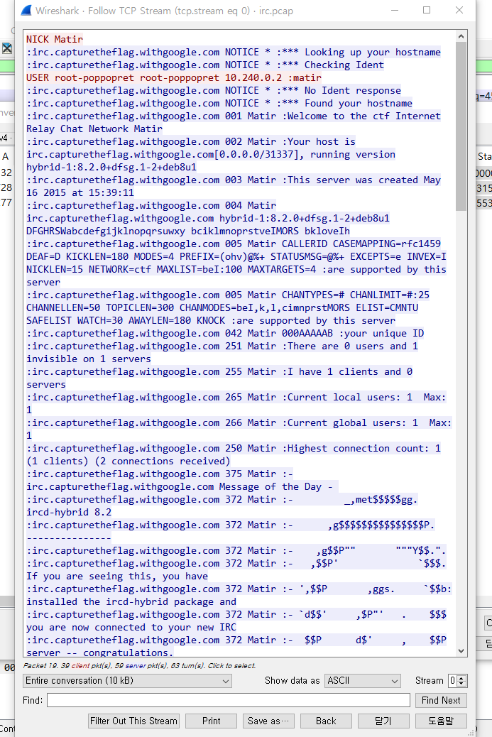Click the '250 Matir :Highest connection count' line
The image size is (492, 737).
[234, 449]
